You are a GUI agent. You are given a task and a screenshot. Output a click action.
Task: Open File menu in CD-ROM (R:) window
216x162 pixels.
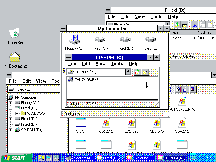point(72,64)
